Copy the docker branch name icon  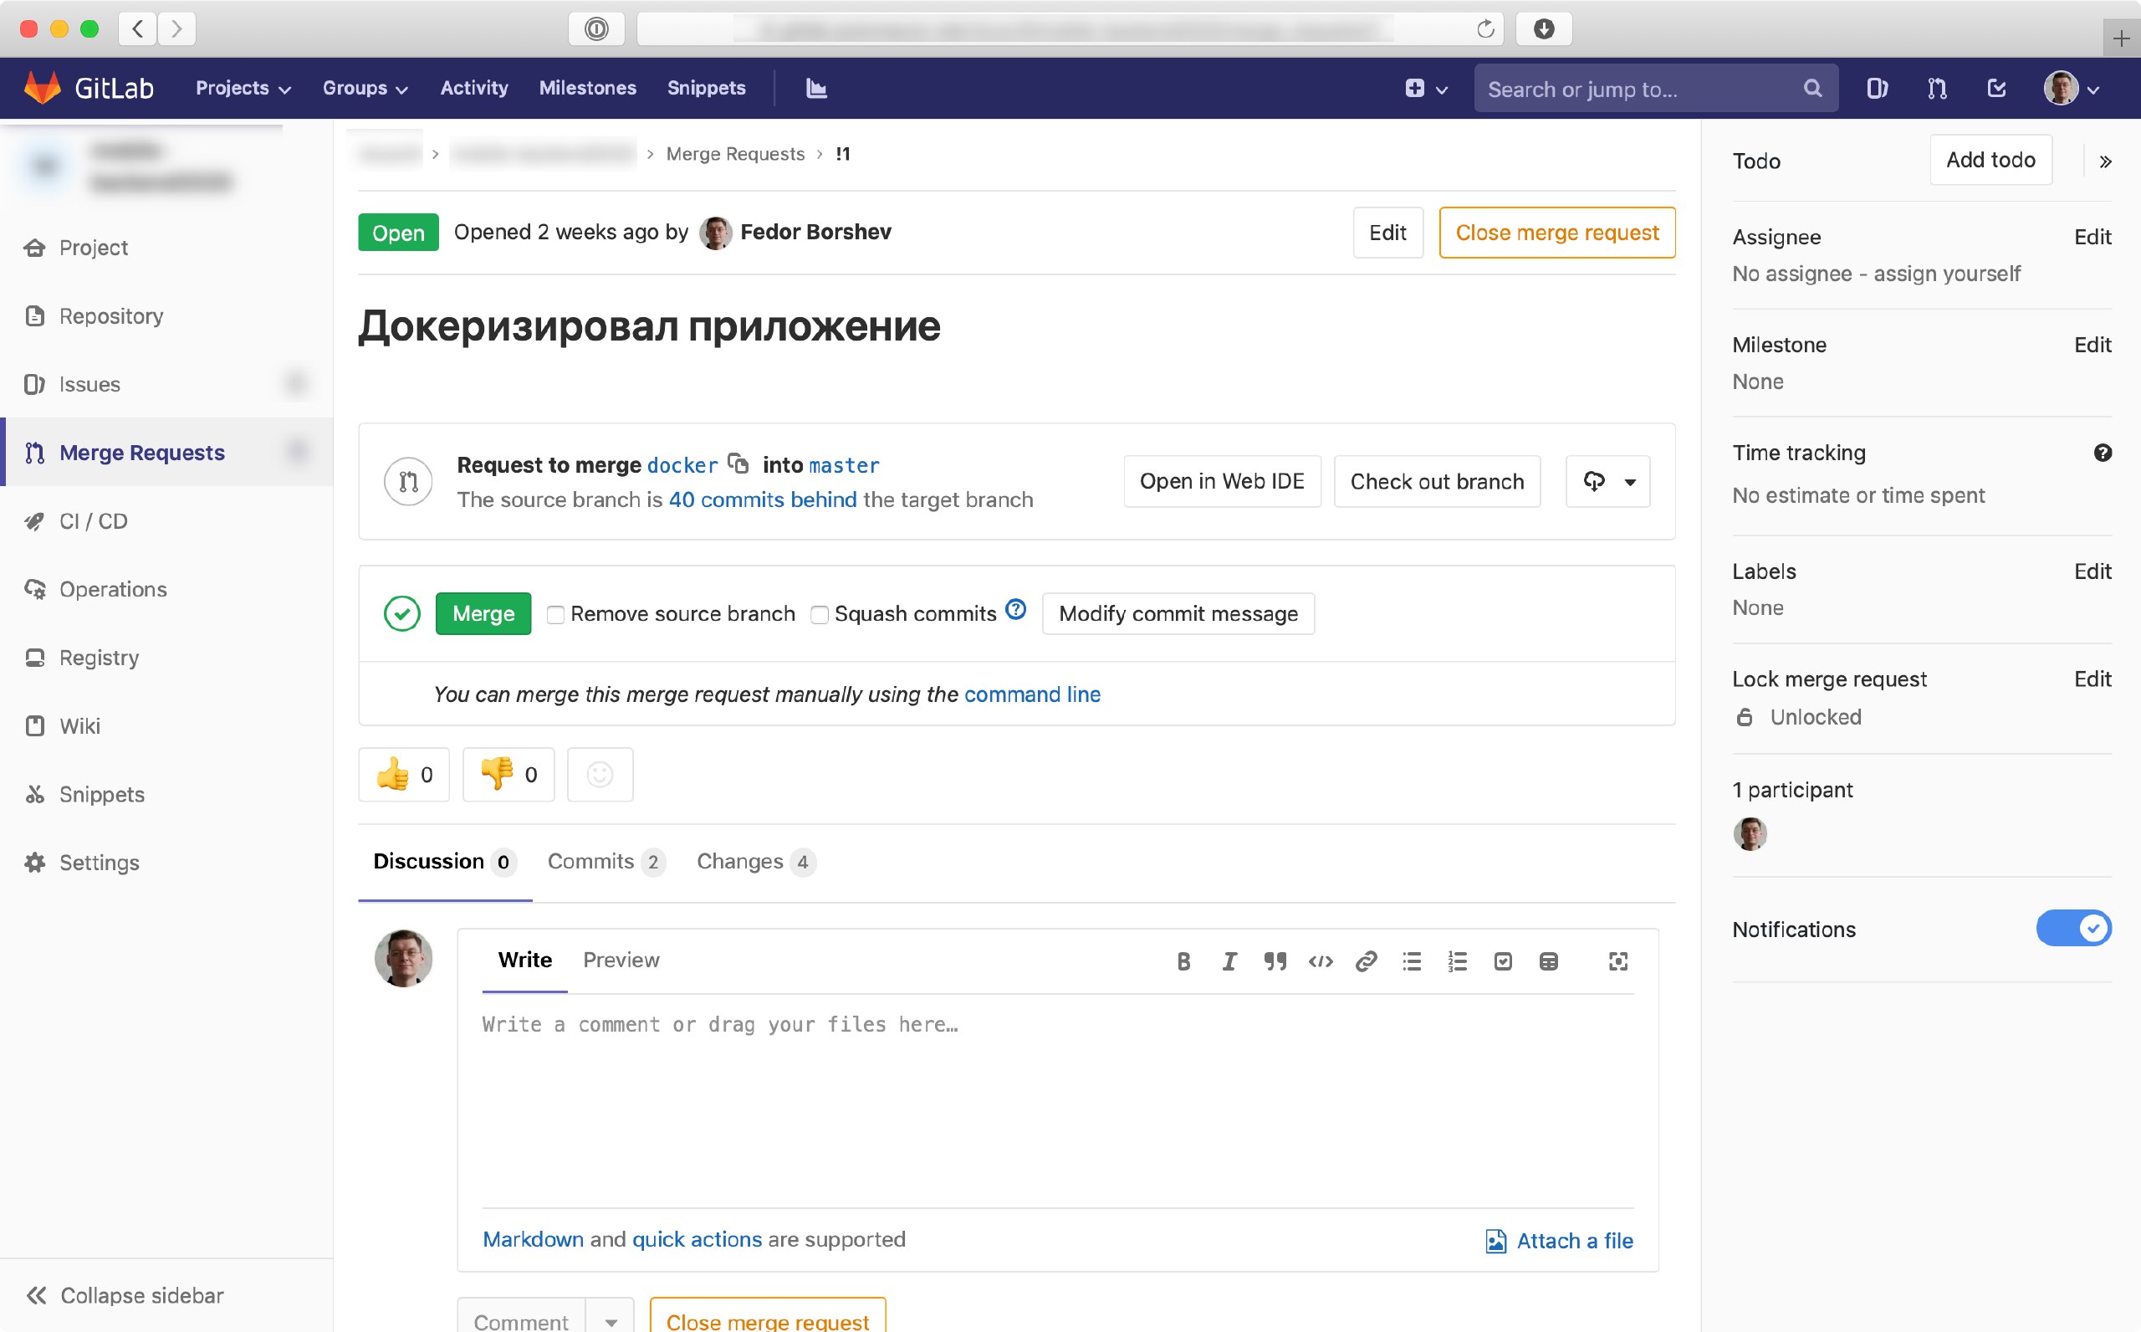738,464
